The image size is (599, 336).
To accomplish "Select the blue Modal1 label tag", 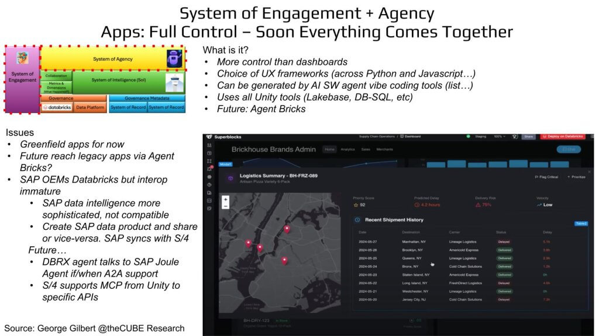I will 225,164.
